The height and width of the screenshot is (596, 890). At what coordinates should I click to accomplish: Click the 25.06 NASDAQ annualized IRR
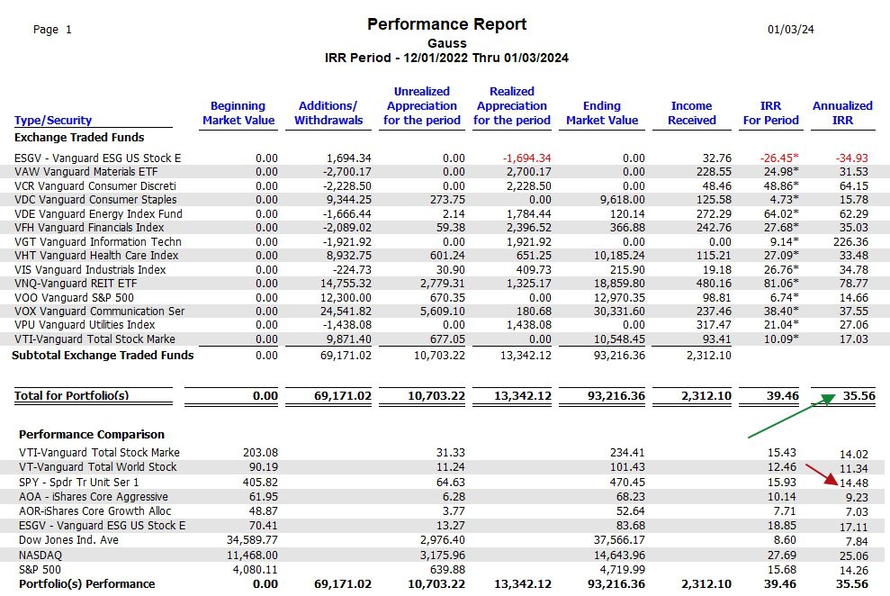click(854, 556)
